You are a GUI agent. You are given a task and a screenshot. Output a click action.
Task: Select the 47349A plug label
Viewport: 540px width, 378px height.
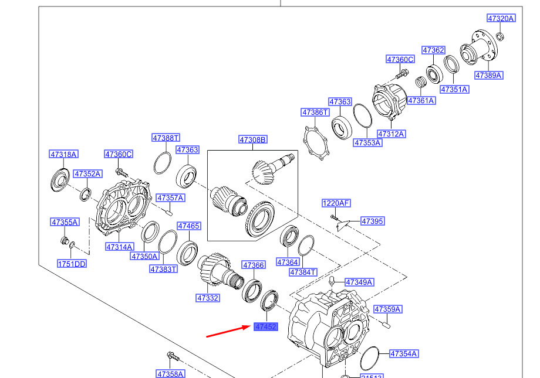359,282
